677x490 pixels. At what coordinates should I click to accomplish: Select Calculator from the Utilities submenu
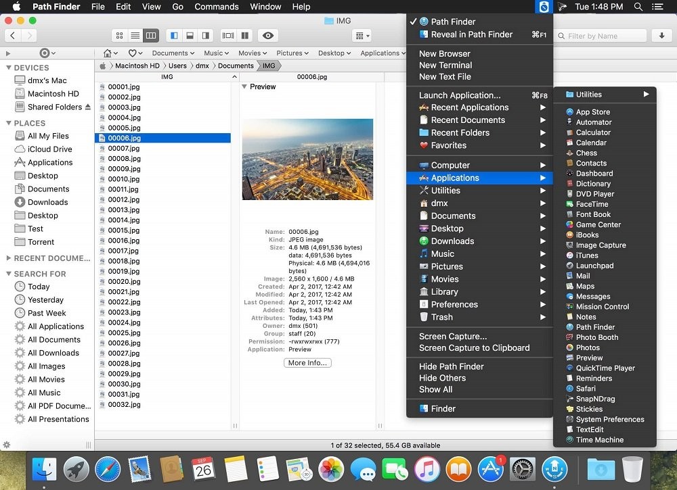pyautogui.click(x=592, y=132)
